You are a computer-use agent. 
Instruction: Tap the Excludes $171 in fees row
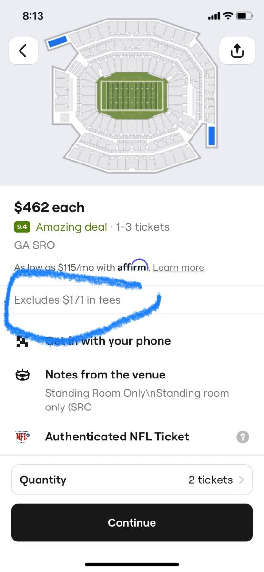coord(132,300)
